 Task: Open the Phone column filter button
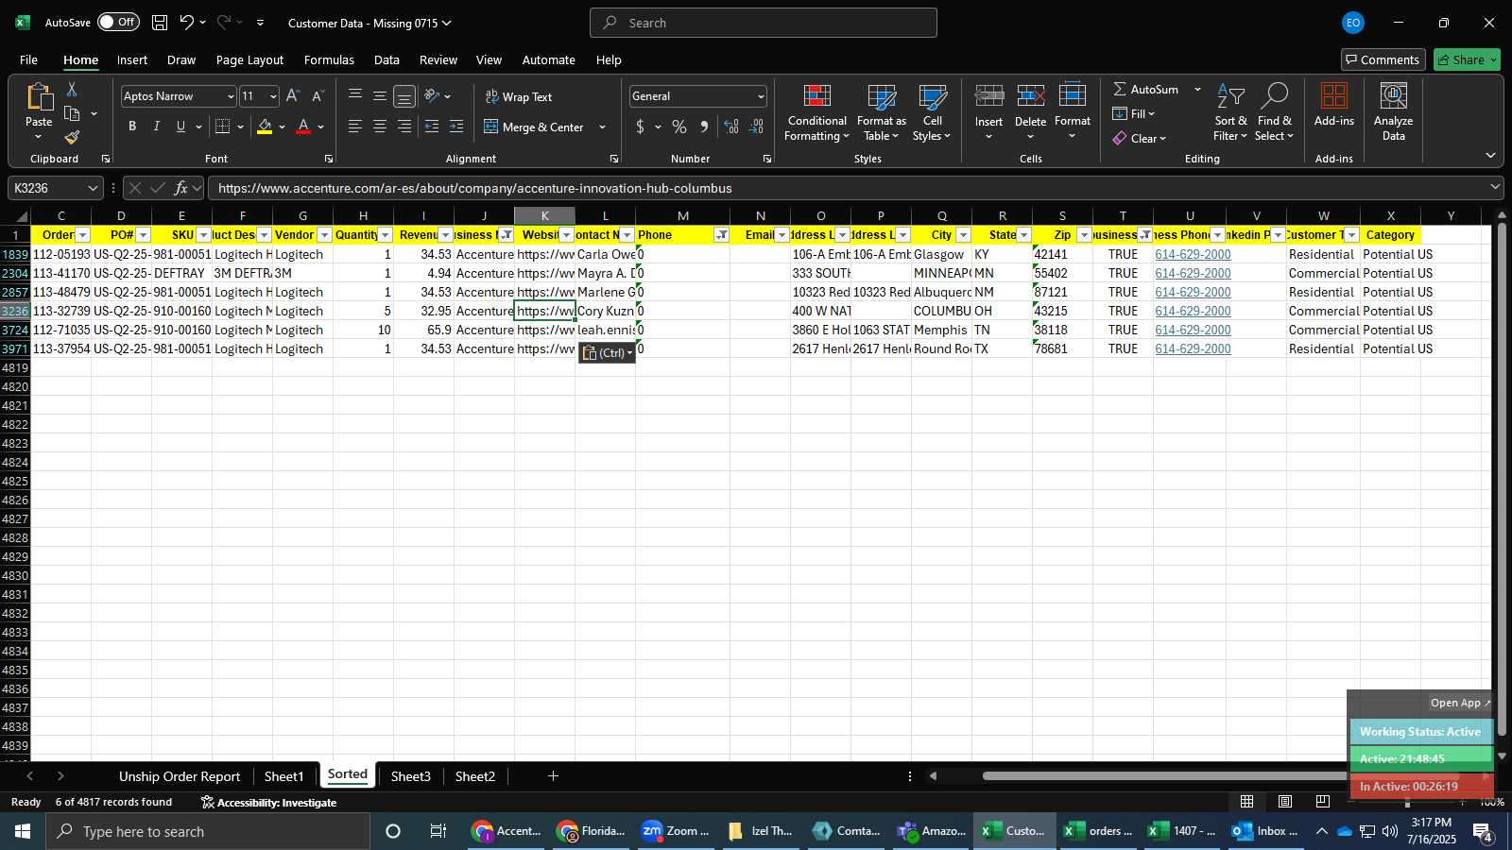pos(721,235)
